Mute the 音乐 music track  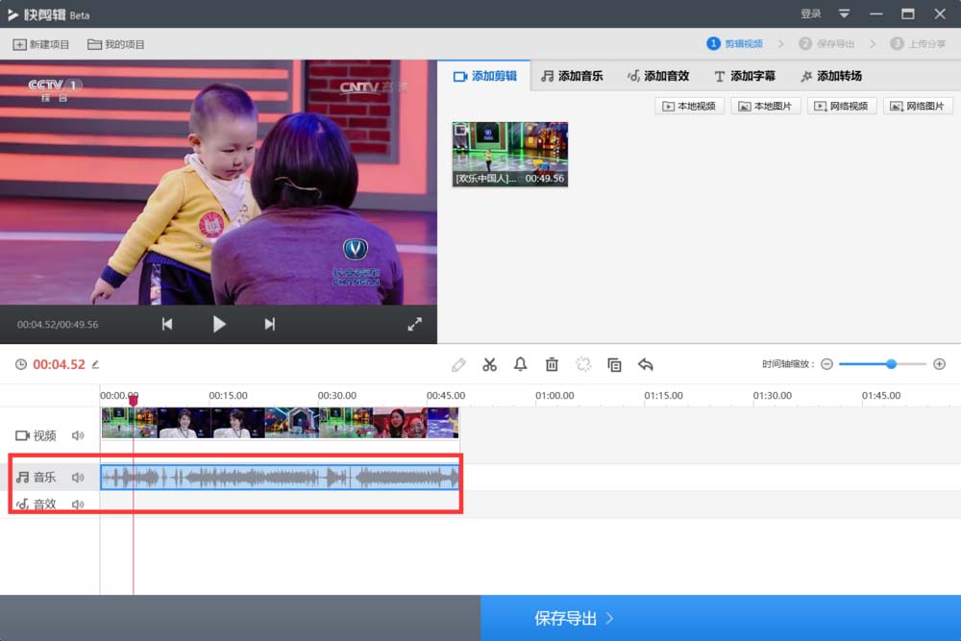(78, 477)
